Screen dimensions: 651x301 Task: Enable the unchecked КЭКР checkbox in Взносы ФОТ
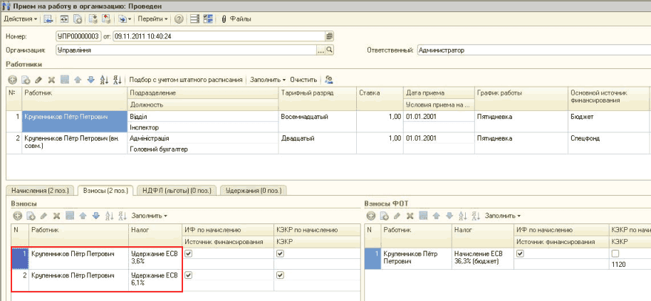(x=615, y=253)
